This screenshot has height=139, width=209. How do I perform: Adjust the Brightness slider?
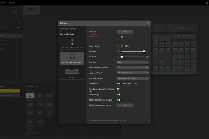pyautogui.click(x=133, y=51)
